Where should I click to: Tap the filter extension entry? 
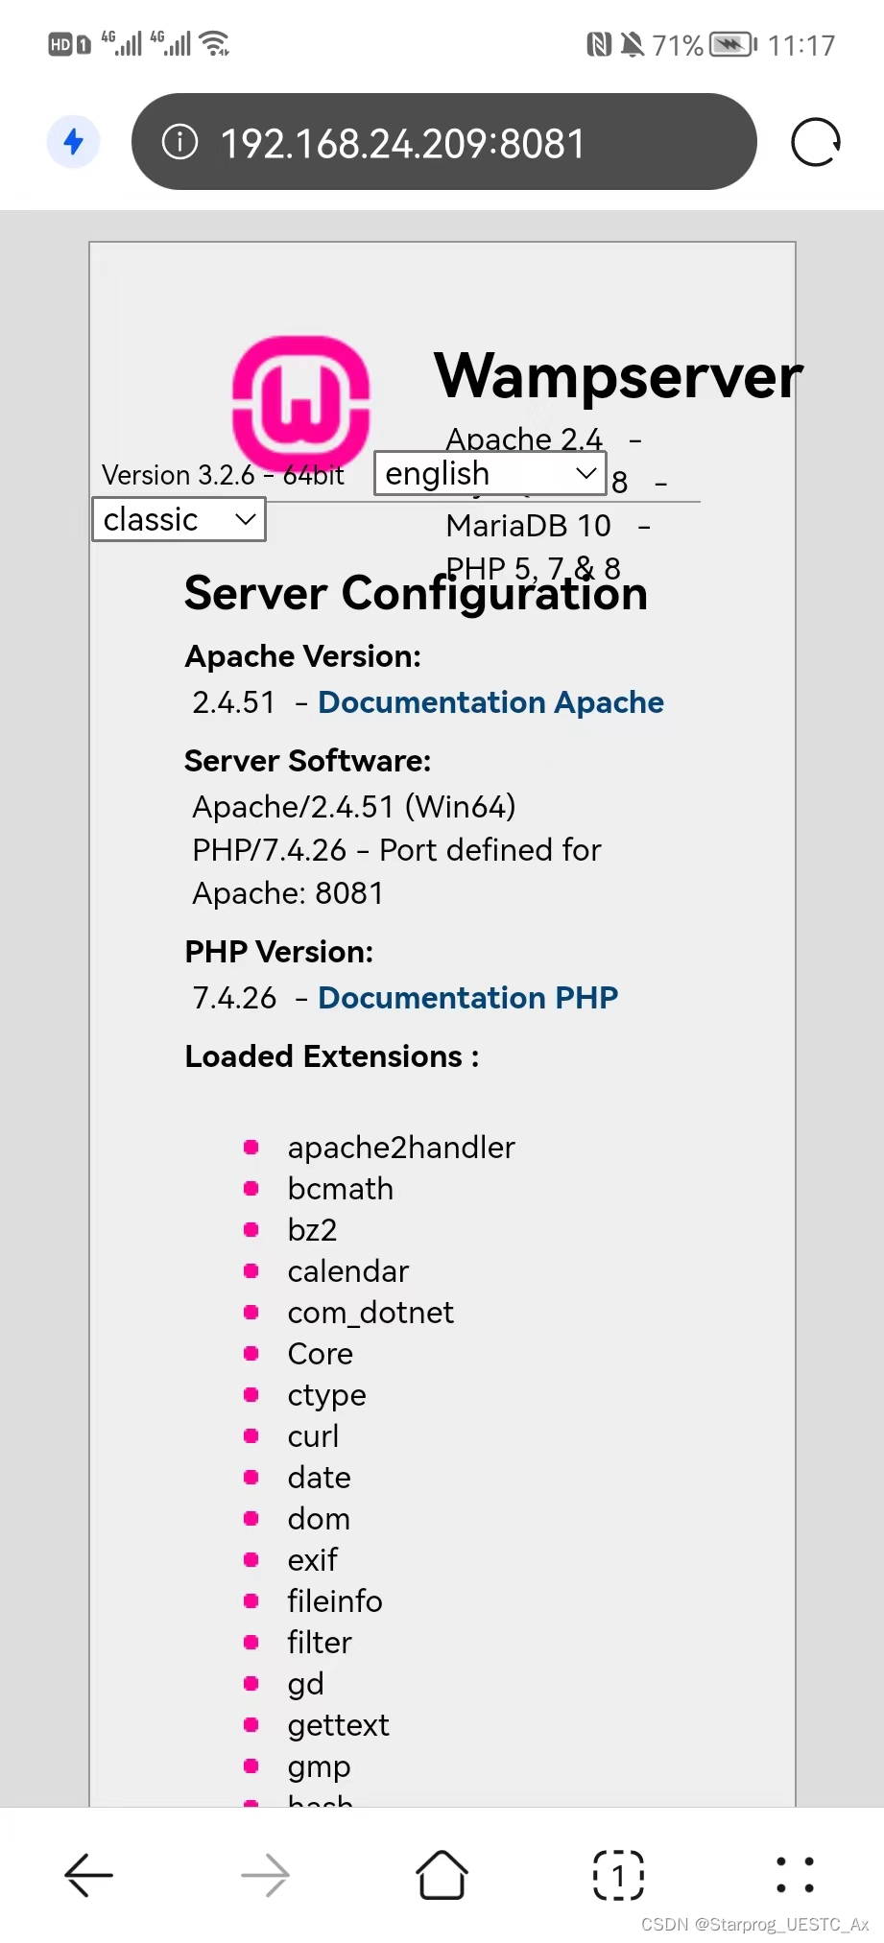(x=319, y=1643)
